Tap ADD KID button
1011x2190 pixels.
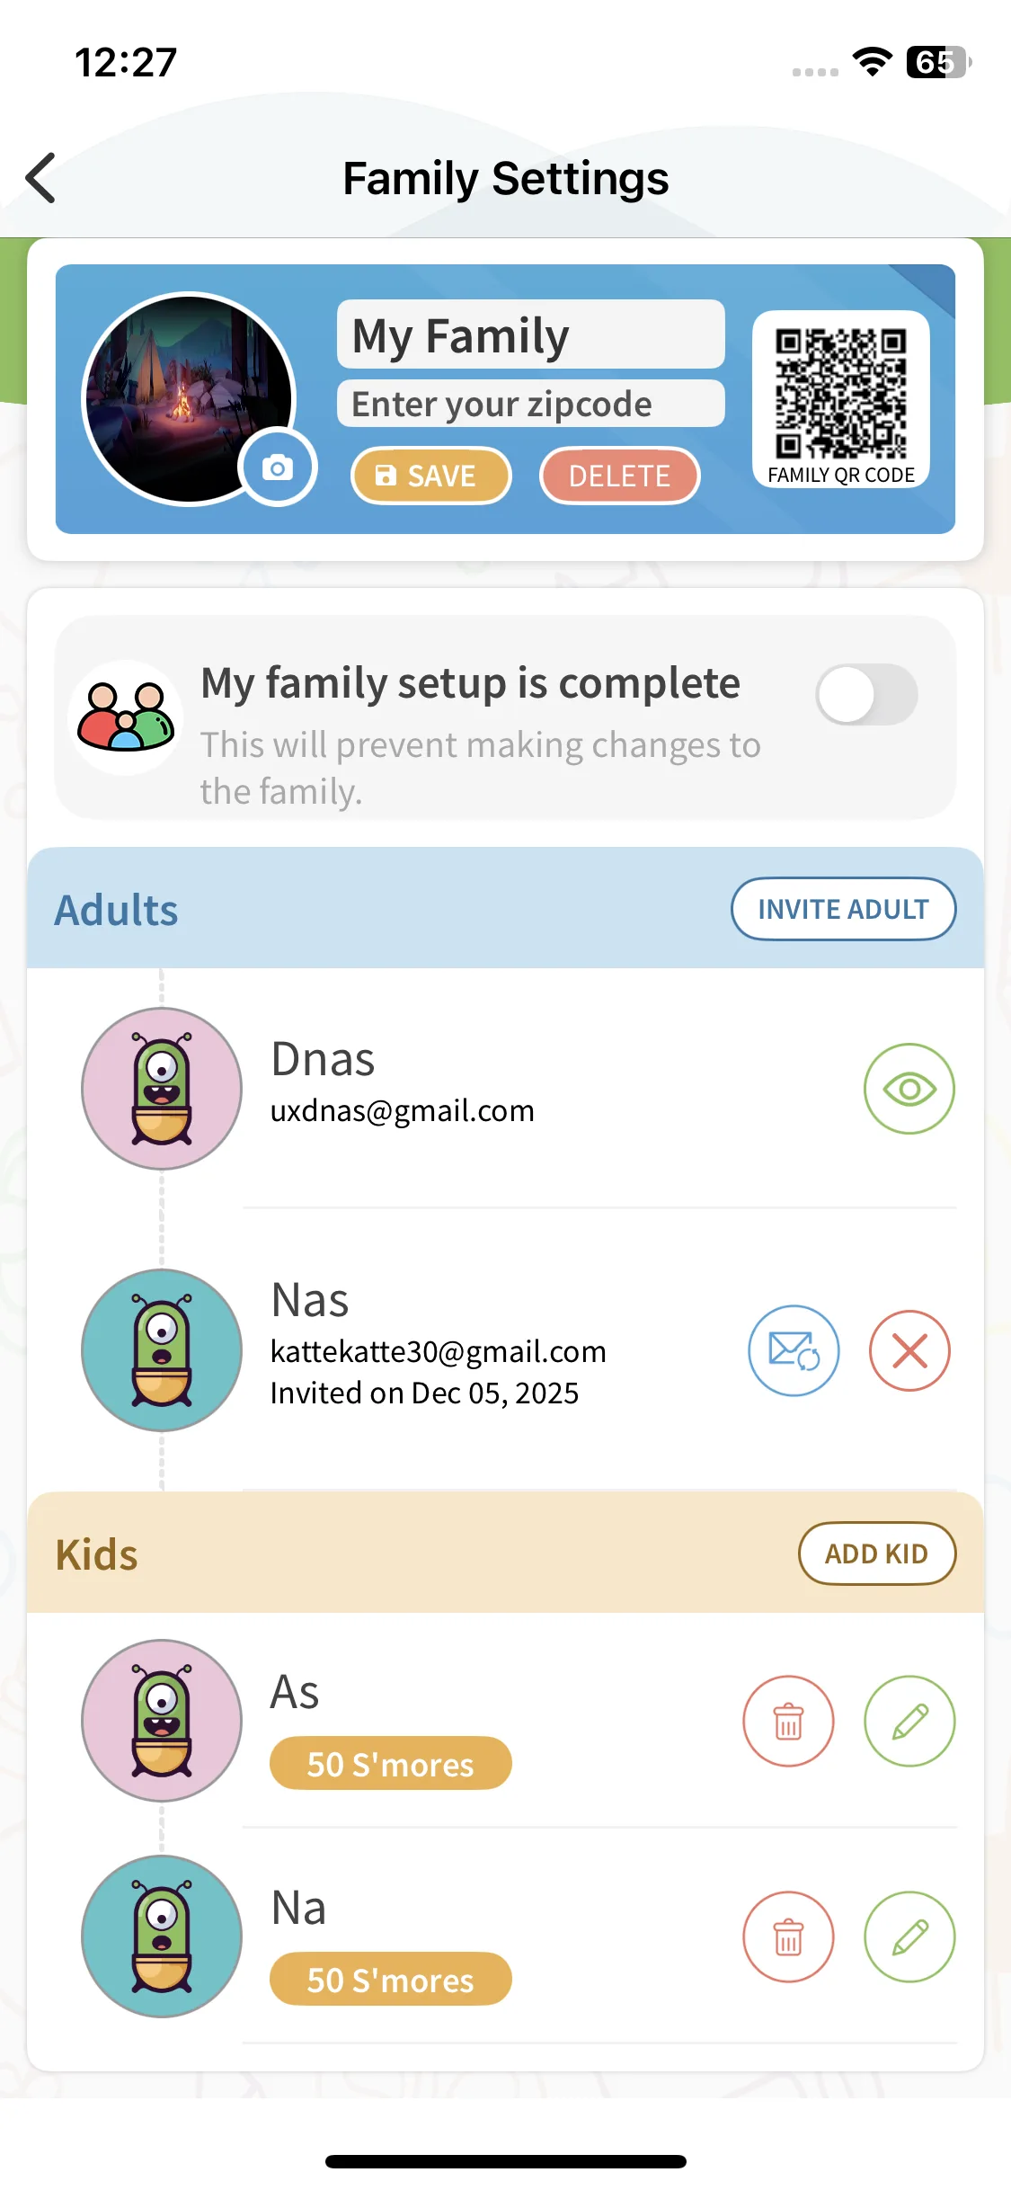876,1553
